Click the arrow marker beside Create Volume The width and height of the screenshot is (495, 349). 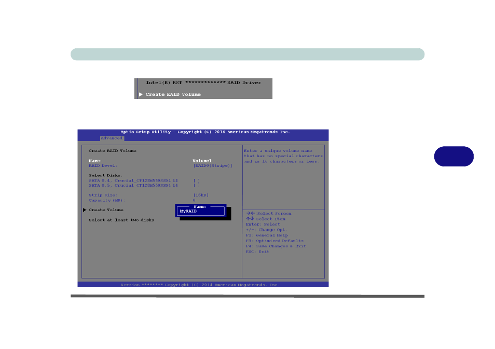(x=85, y=210)
